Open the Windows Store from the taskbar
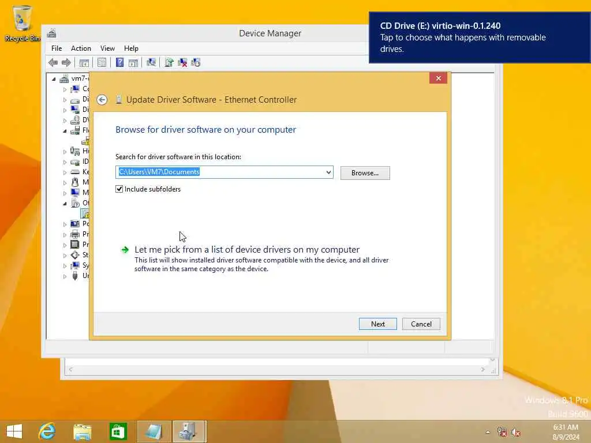Screen dimensions: 591x443 coord(118,431)
